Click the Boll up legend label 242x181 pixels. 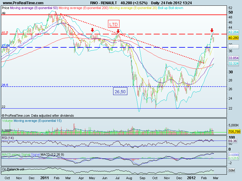click(163, 8)
